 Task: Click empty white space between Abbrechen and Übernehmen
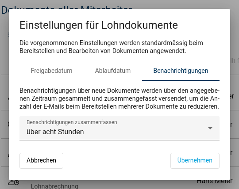pyautogui.click(x=117, y=161)
